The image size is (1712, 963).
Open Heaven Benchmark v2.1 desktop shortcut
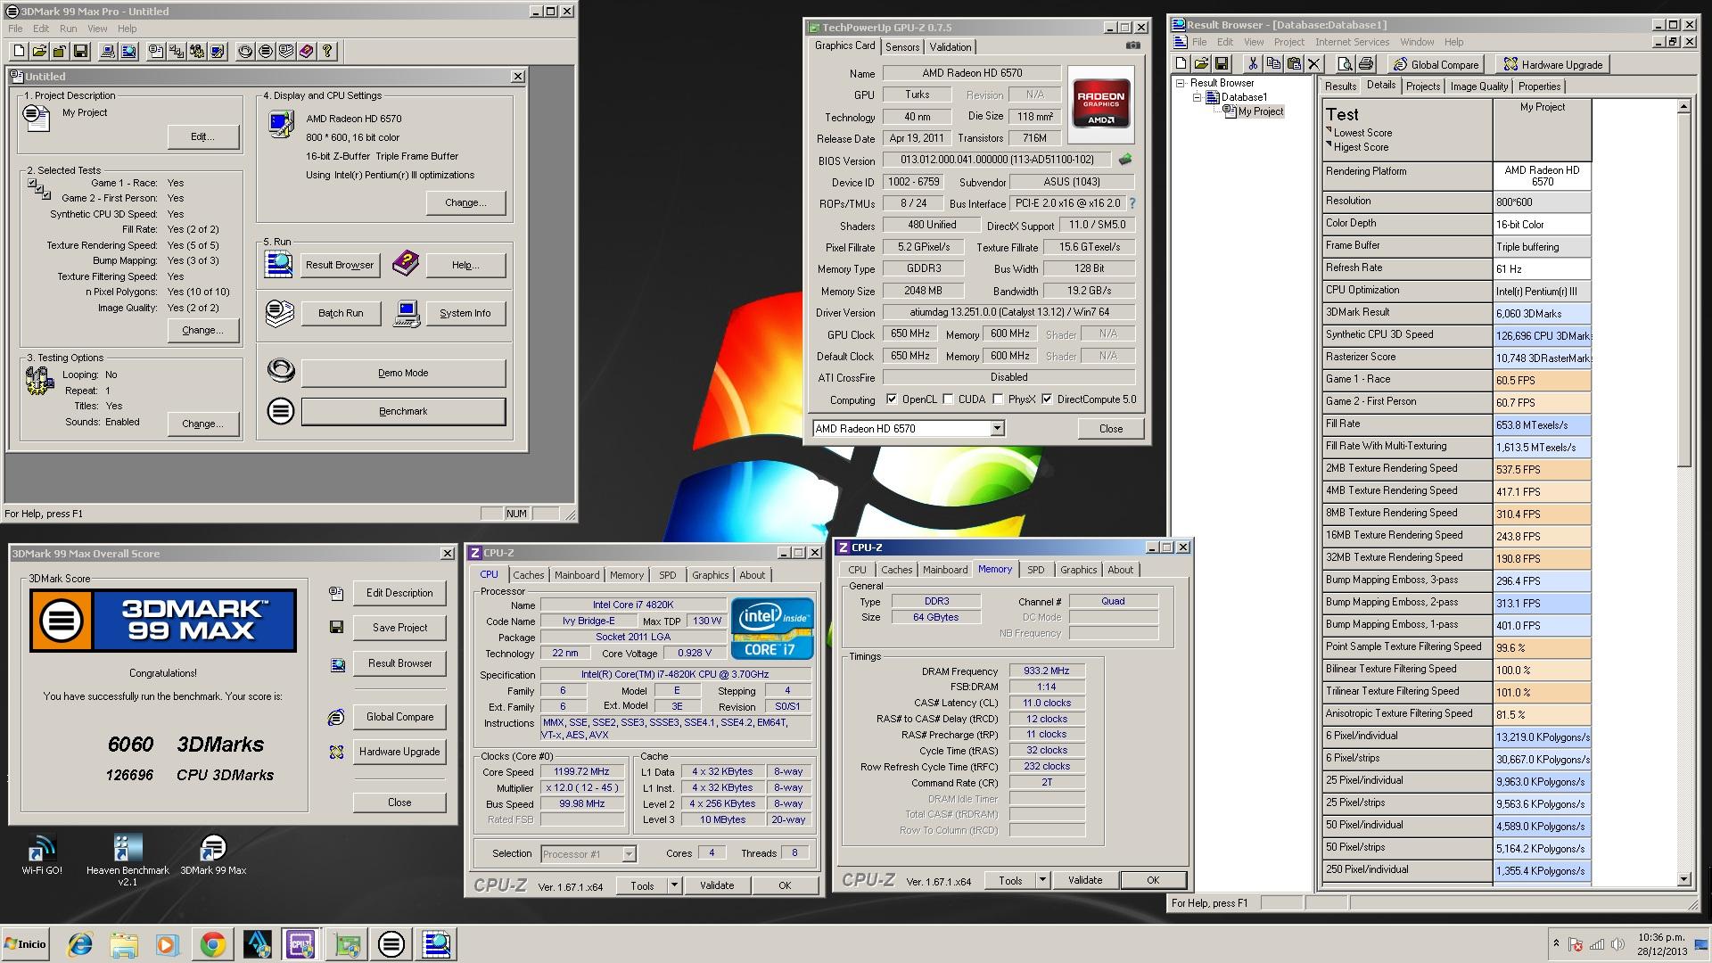[x=128, y=860]
